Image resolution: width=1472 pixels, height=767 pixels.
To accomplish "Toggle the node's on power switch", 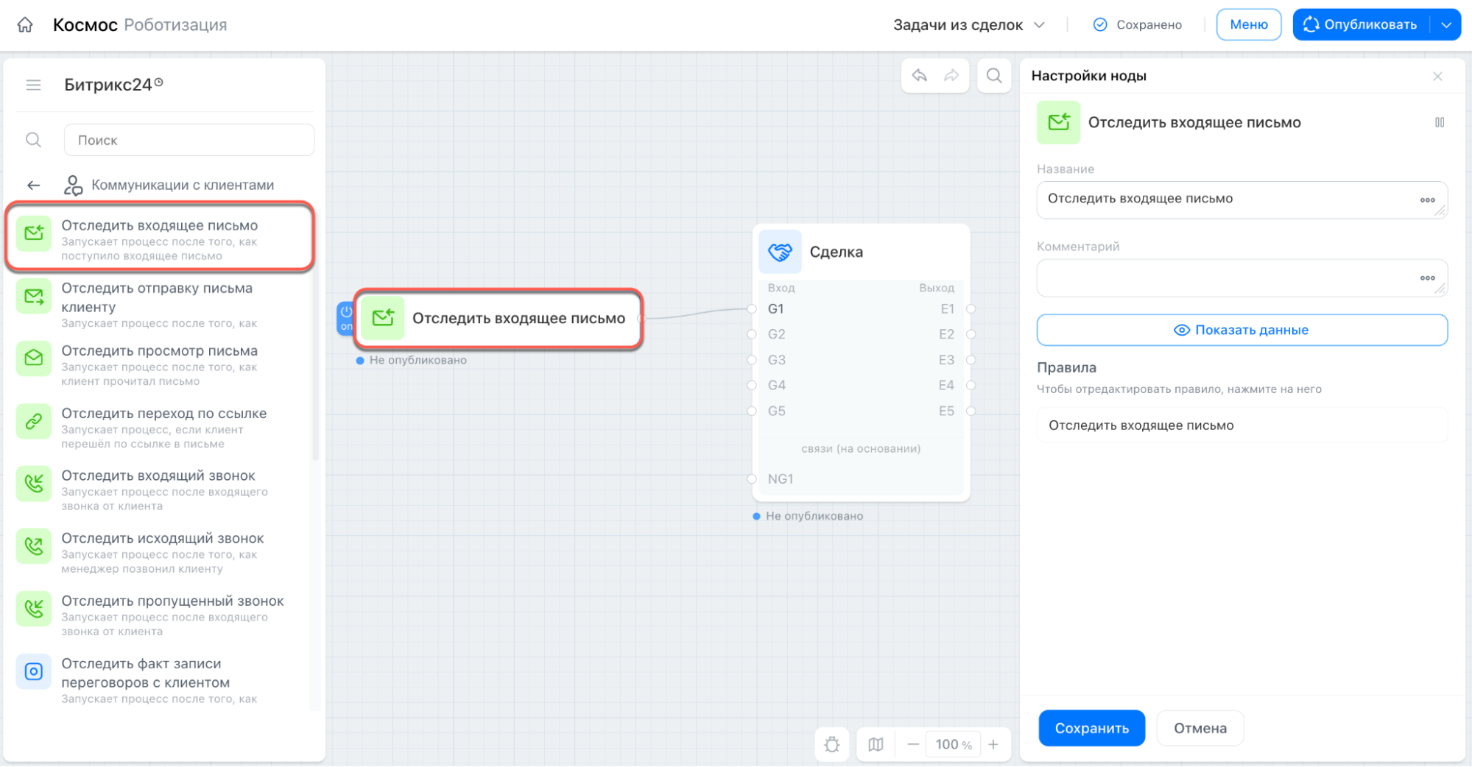I will point(346,319).
